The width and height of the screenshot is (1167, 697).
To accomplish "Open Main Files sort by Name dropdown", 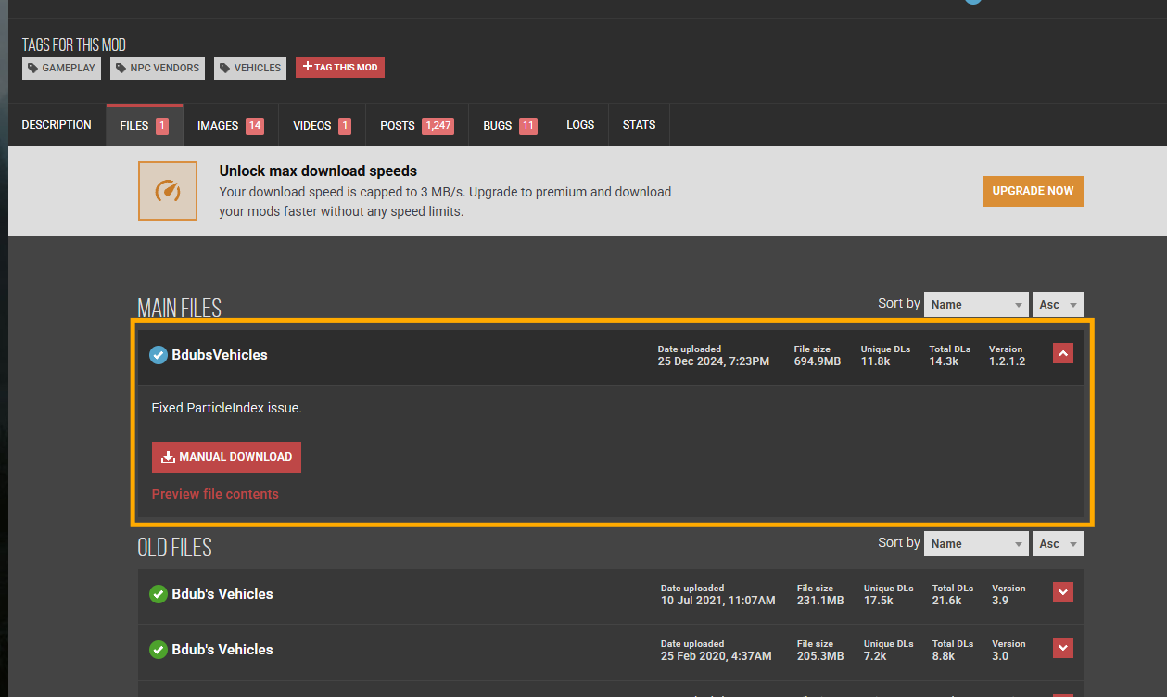I will pos(976,304).
